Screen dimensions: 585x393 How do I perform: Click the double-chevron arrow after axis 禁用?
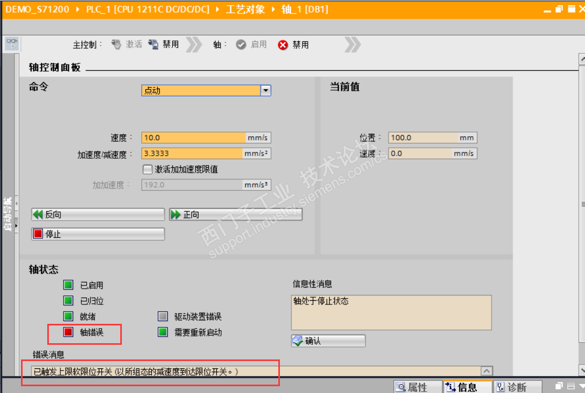(x=352, y=45)
